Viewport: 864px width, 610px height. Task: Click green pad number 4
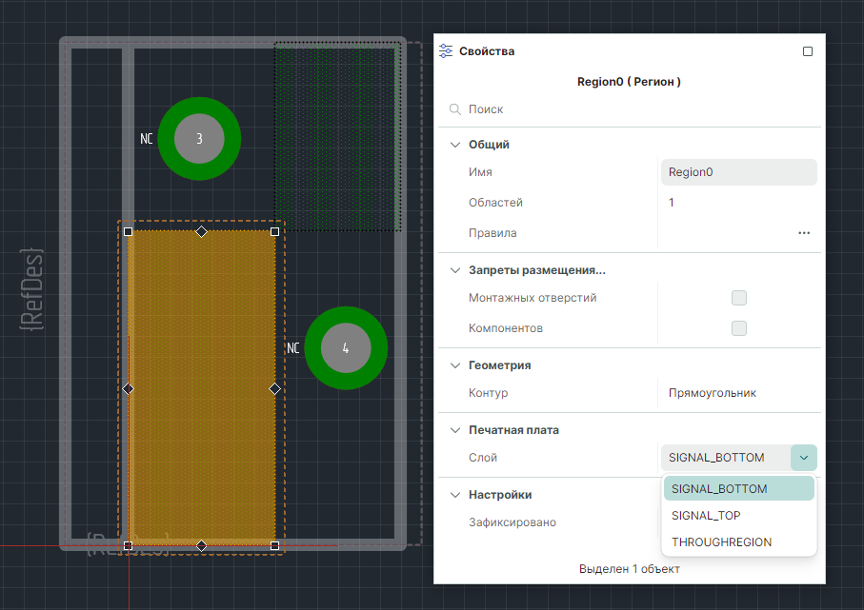coord(346,348)
